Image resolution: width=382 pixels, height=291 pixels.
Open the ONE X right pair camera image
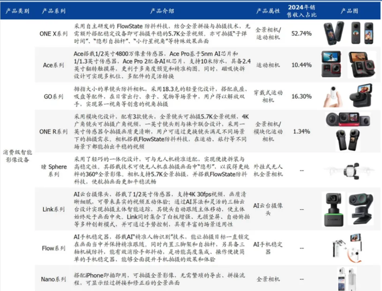[x=362, y=33]
